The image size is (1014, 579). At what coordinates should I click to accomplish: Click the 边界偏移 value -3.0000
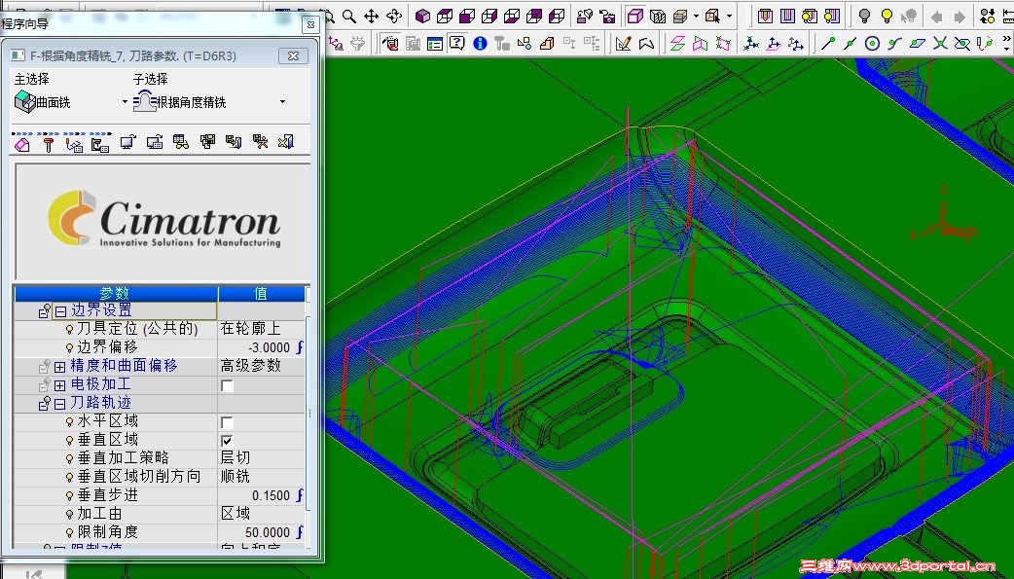[x=269, y=348]
